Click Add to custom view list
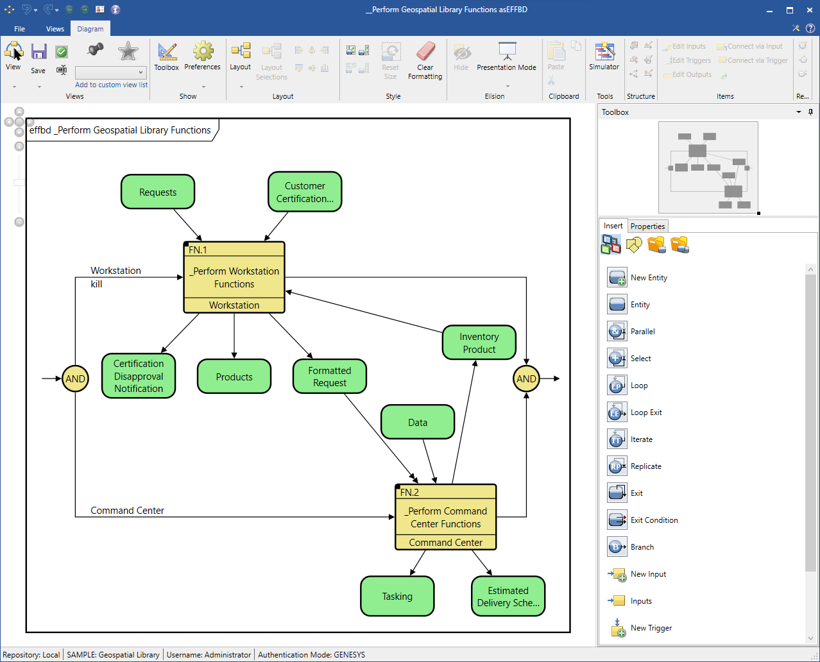Screen dimensions: 820x662 111,85
